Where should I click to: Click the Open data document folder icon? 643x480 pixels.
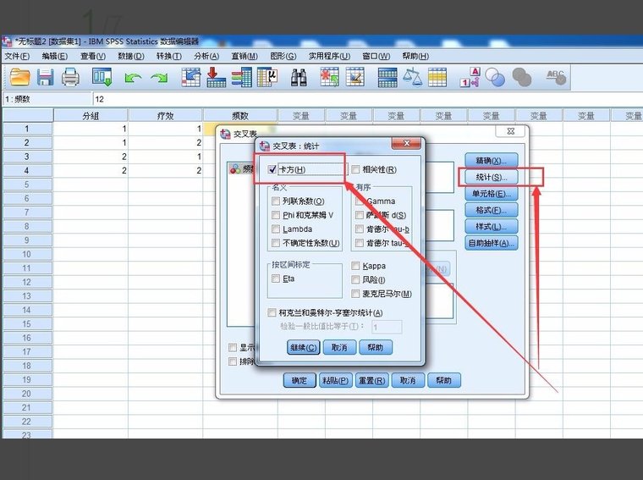[x=19, y=77]
